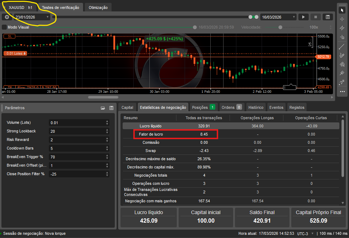
Task: Save parameters using the Parâmetros disk icon
Action: pos(111,108)
